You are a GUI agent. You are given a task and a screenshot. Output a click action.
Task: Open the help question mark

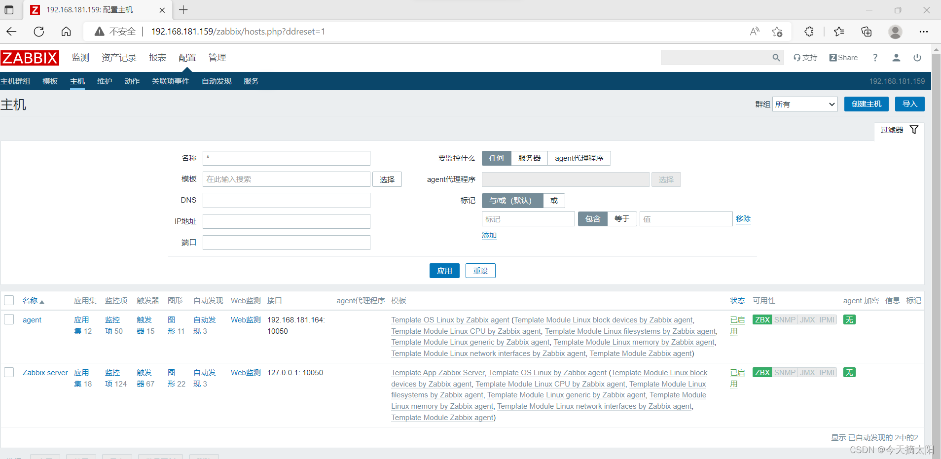(x=875, y=58)
